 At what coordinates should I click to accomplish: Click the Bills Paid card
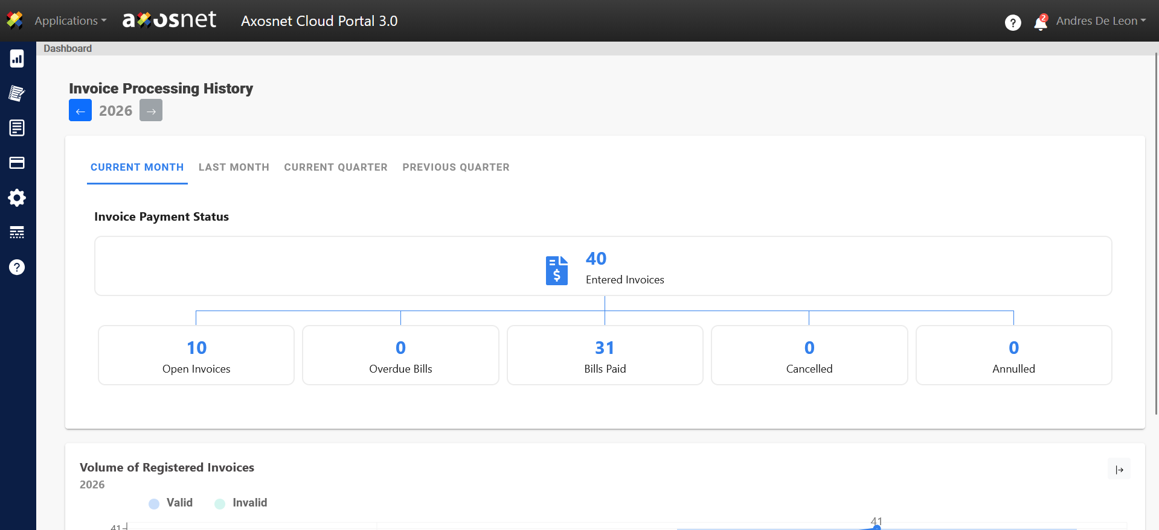[605, 355]
